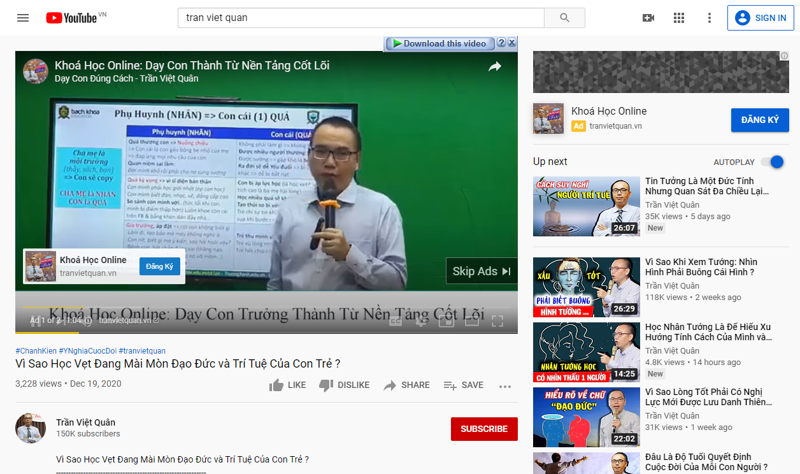The height and width of the screenshot is (474, 800).
Task: Click the #YNghiaCuocDoi hashtag
Action: tap(87, 351)
